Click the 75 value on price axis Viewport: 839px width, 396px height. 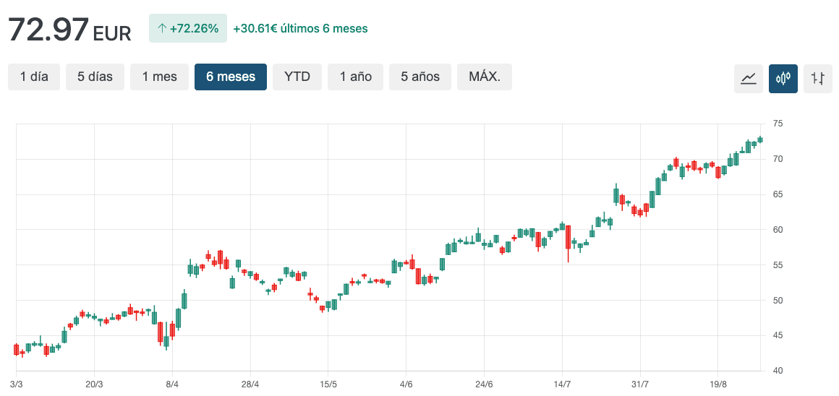778,124
